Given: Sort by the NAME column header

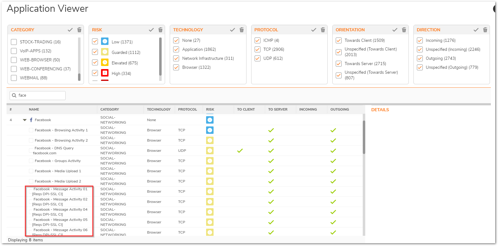Looking at the screenshot, I should click(34, 109).
